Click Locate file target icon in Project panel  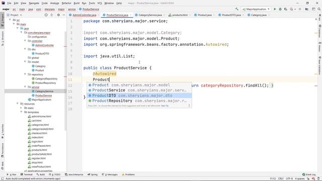(46, 15)
